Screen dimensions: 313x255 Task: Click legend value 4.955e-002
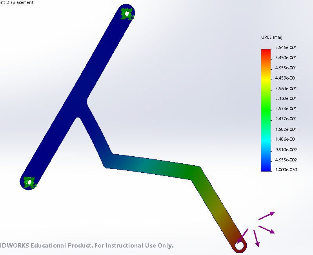tap(286, 160)
